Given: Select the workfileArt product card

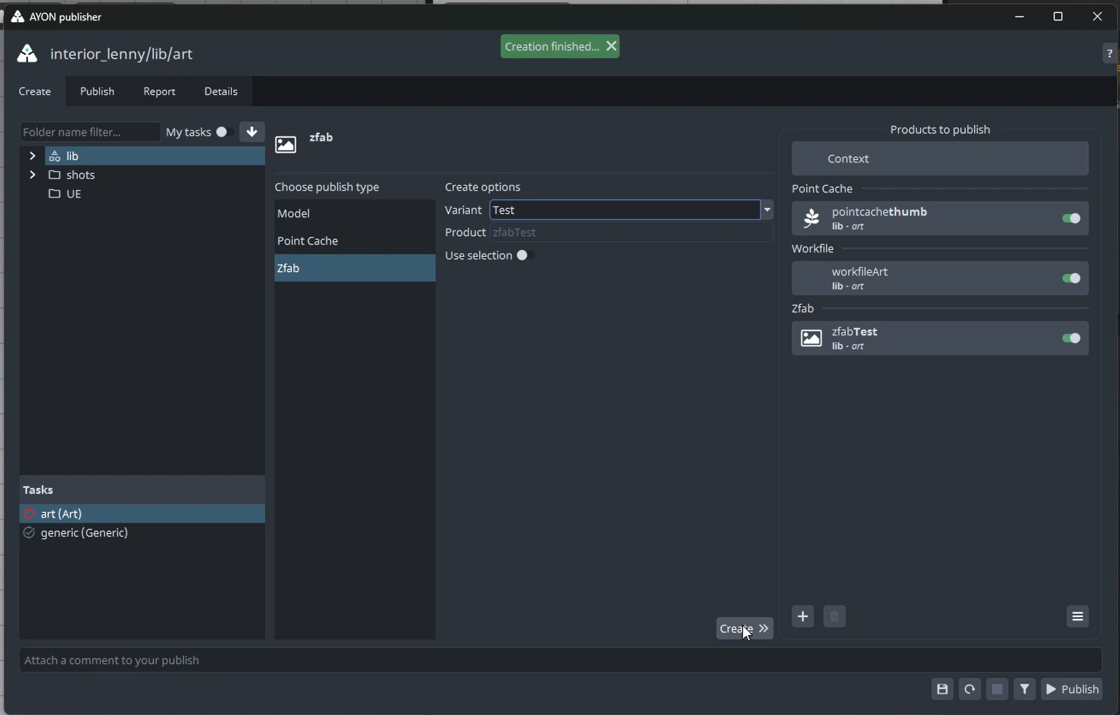Looking at the screenshot, I should tap(940, 278).
